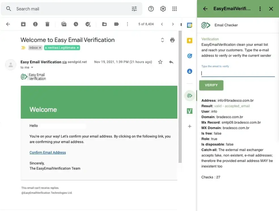Open the green V add-on icon

point(190,111)
